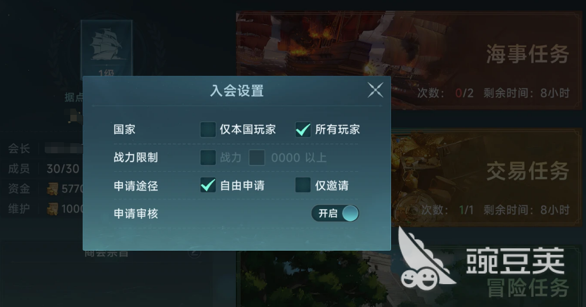The height and width of the screenshot is (307, 586).
Task: Select the 仅邀请 checkbox
Action: [x=303, y=185]
